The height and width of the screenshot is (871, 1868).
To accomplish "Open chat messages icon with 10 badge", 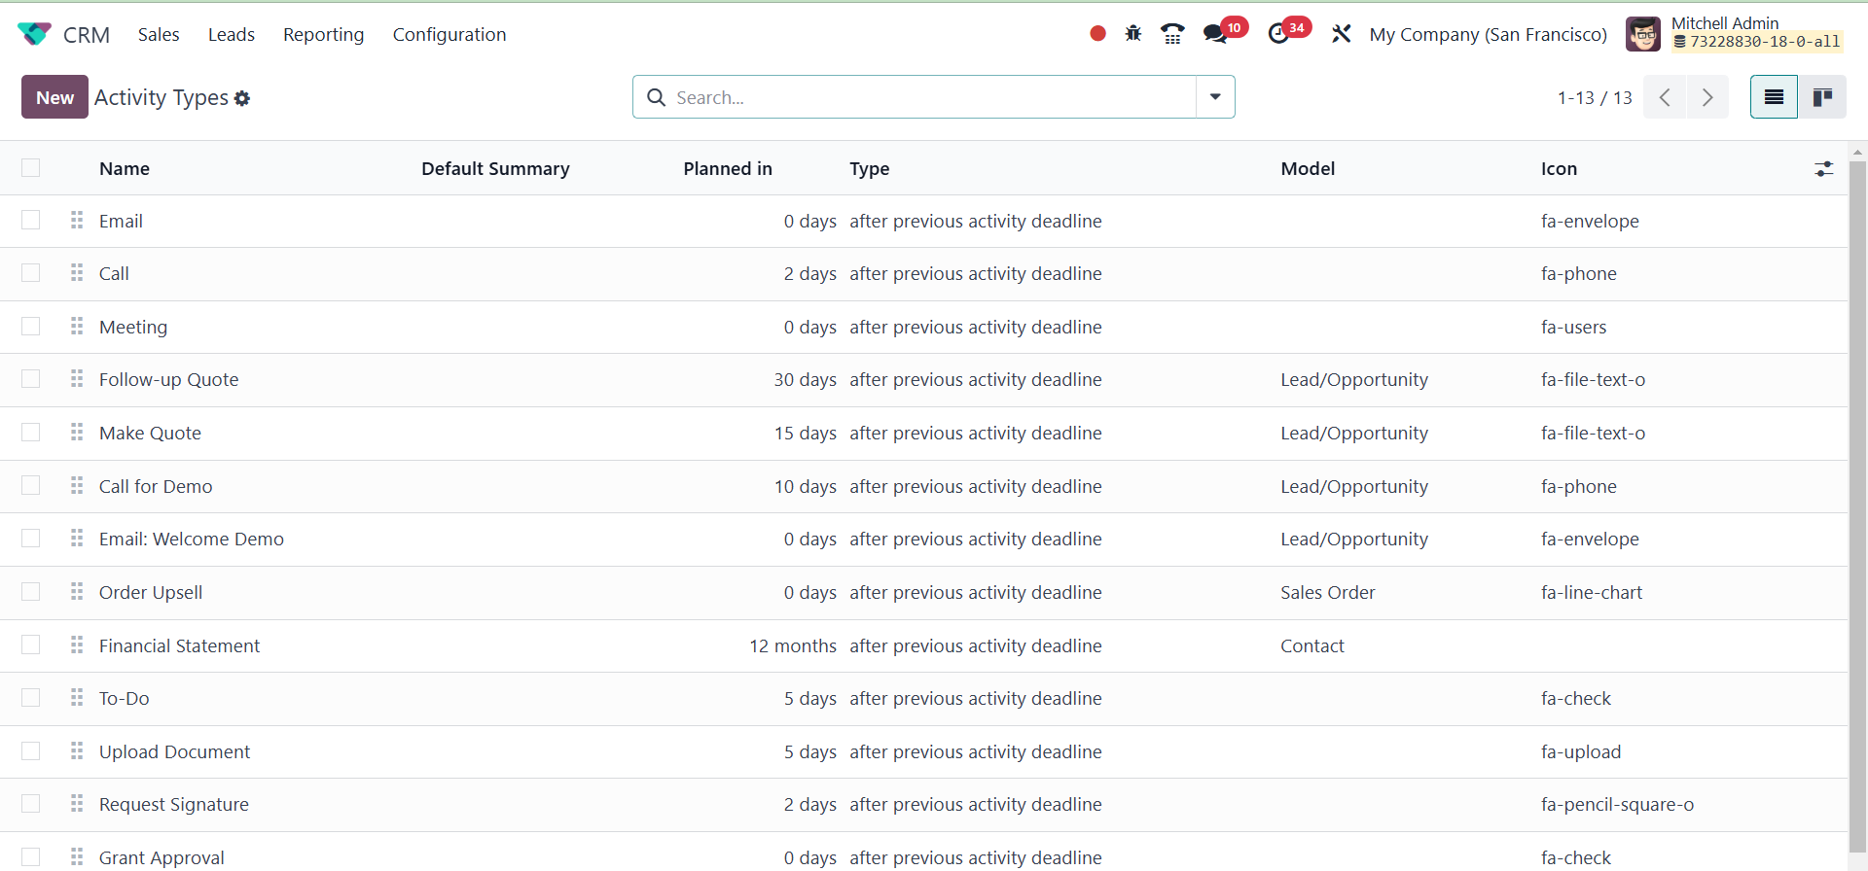I will pyautogui.click(x=1215, y=34).
